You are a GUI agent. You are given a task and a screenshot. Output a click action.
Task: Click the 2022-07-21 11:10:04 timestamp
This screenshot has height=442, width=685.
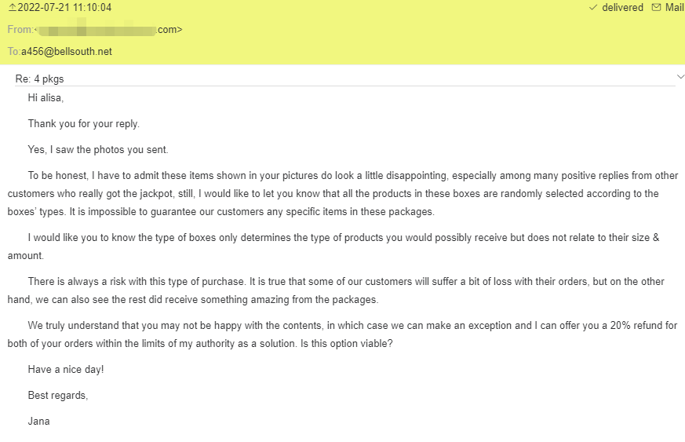click(64, 8)
